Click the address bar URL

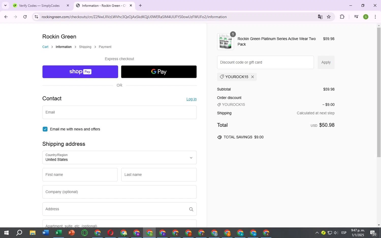coord(134,17)
